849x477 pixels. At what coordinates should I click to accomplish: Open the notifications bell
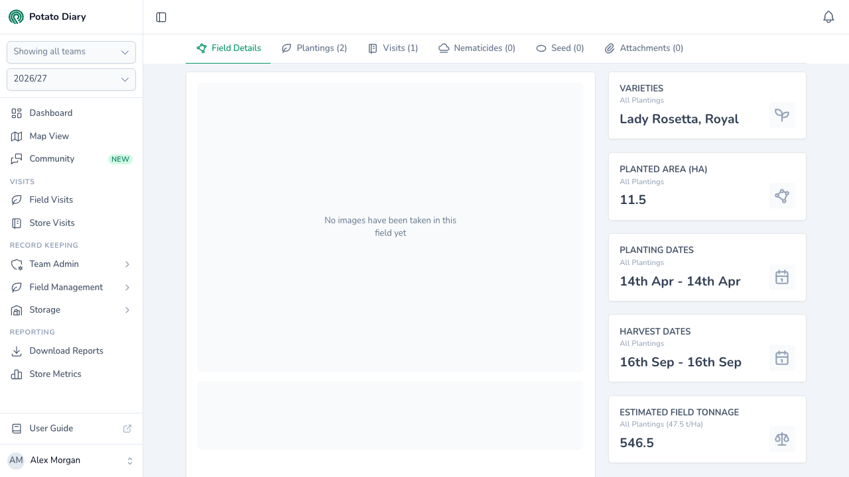(x=828, y=17)
